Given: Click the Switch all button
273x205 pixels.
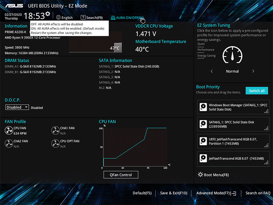Looking at the screenshot, I should pyautogui.click(x=257, y=91).
